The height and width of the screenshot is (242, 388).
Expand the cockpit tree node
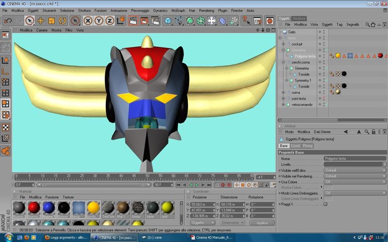284,44
